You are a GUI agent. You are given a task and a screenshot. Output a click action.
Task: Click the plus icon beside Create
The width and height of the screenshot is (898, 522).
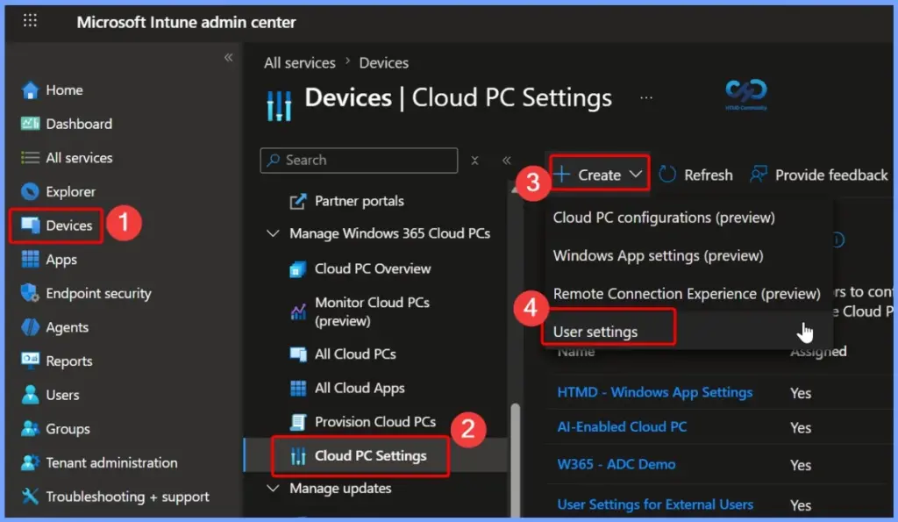click(562, 175)
